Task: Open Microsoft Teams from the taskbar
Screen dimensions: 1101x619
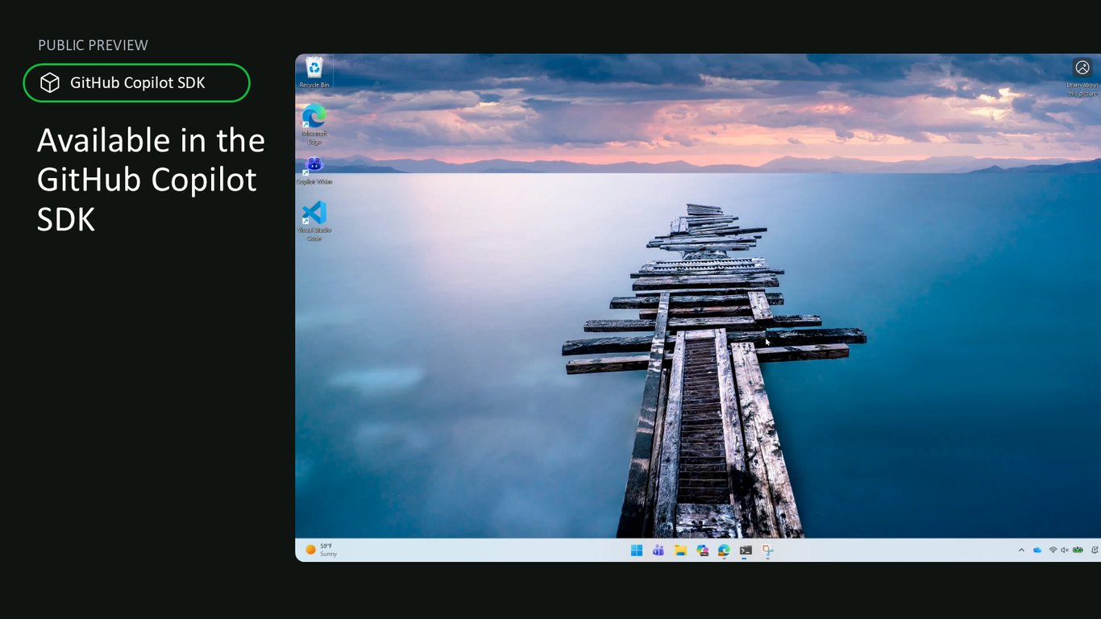Action: (659, 550)
